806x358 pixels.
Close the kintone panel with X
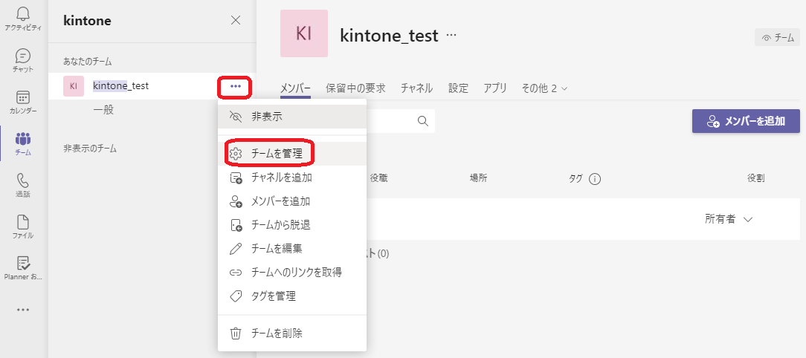point(236,20)
